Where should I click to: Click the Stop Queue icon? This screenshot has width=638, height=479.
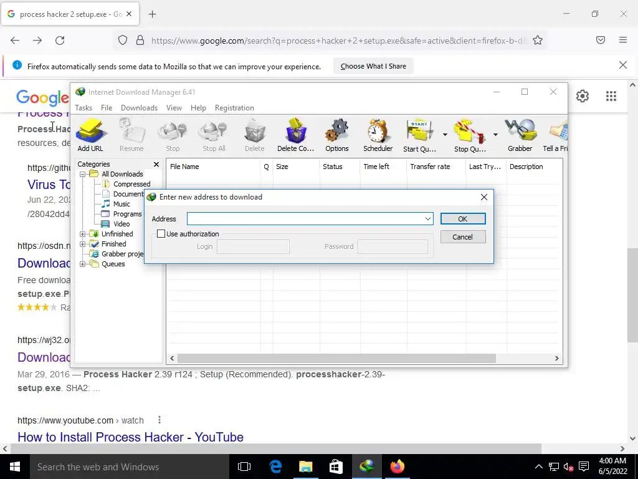point(470,135)
